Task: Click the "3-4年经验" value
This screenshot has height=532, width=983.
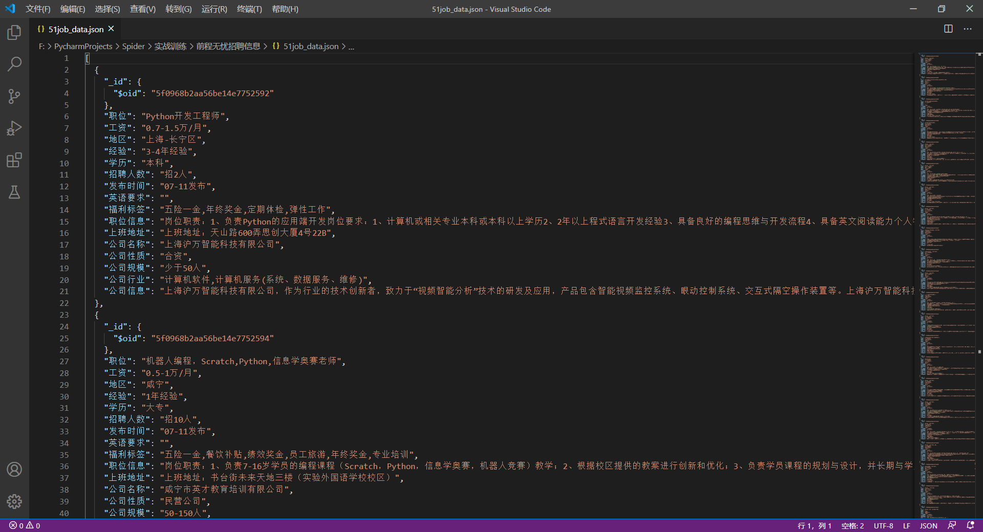Action: tap(167, 151)
